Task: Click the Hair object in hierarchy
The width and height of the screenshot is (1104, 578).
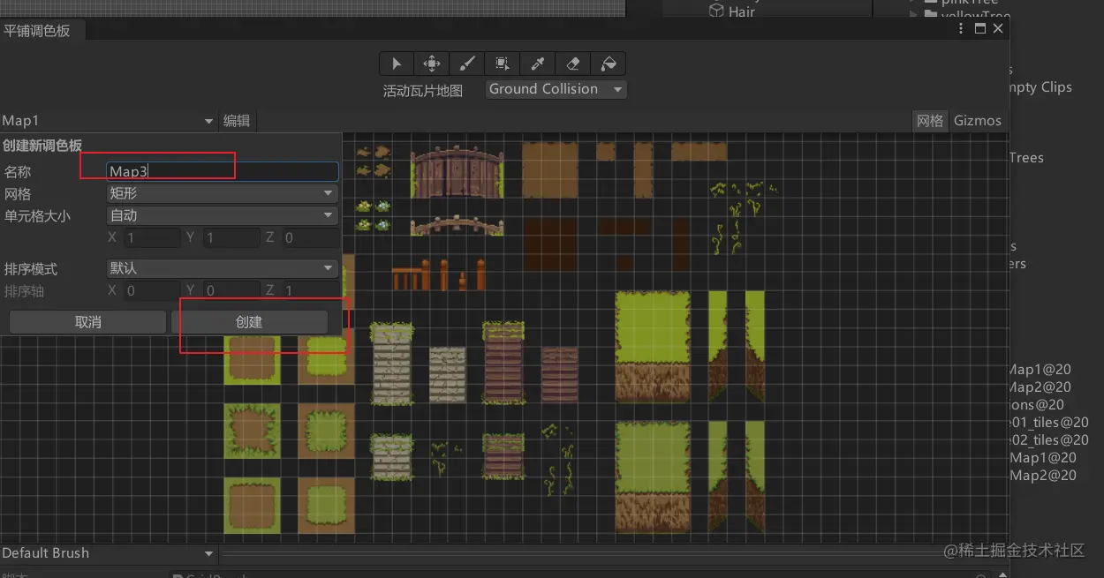Action: click(x=733, y=11)
